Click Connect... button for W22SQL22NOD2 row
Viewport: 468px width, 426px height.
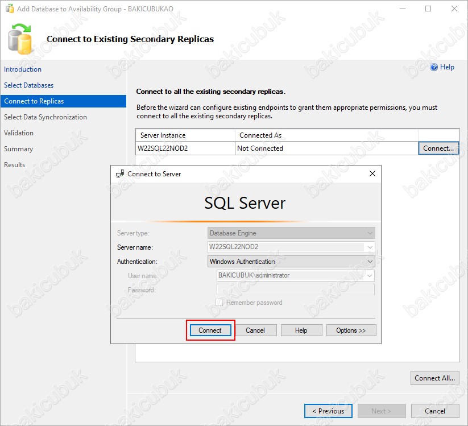coord(438,148)
